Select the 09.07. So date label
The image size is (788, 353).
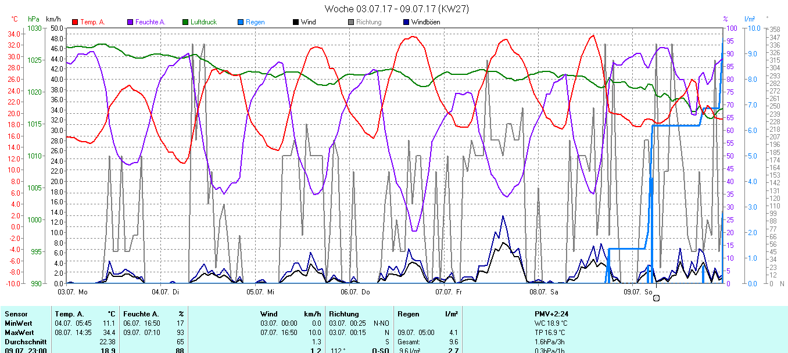(637, 291)
